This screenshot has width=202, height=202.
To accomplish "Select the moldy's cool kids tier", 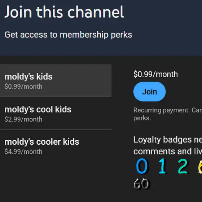I will pyautogui.click(x=56, y=113).
